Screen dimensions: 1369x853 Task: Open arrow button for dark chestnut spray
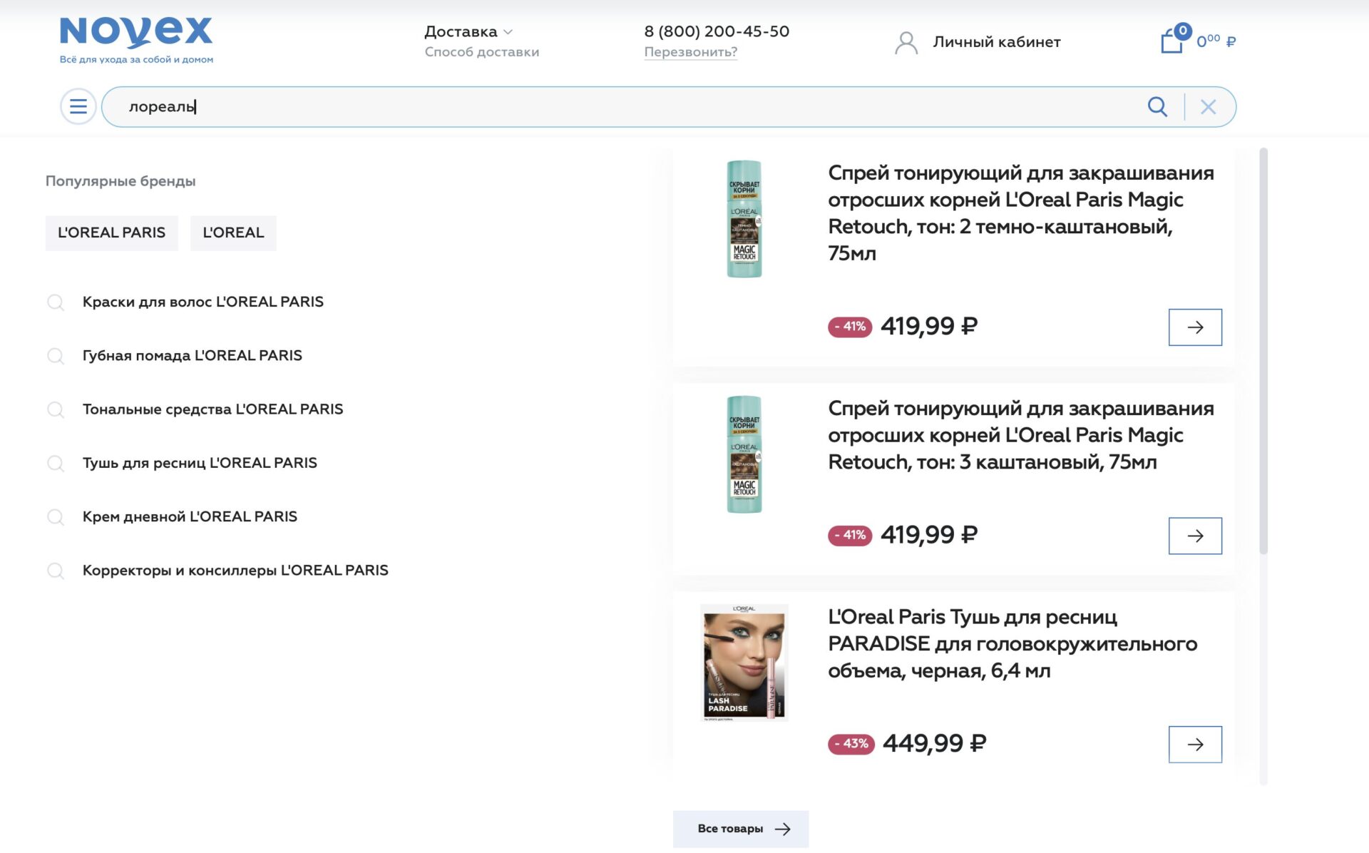pos(1195,327)
